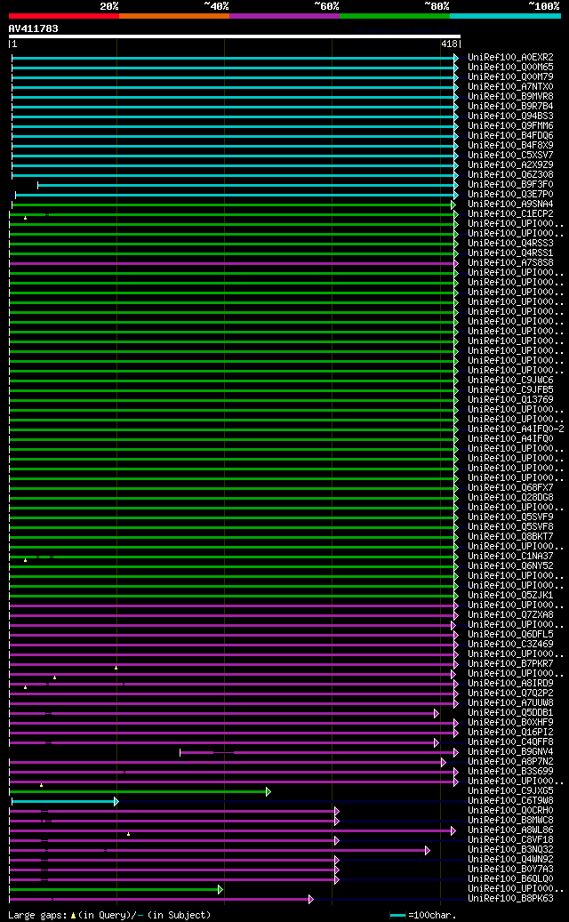Viewport: 569px width, 922px height.
Task: Click the white query sequence bar
Action: 234,36
